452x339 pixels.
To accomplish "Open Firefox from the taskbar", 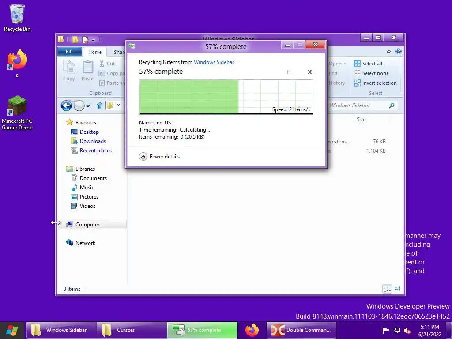I will [x=252, y=330].
